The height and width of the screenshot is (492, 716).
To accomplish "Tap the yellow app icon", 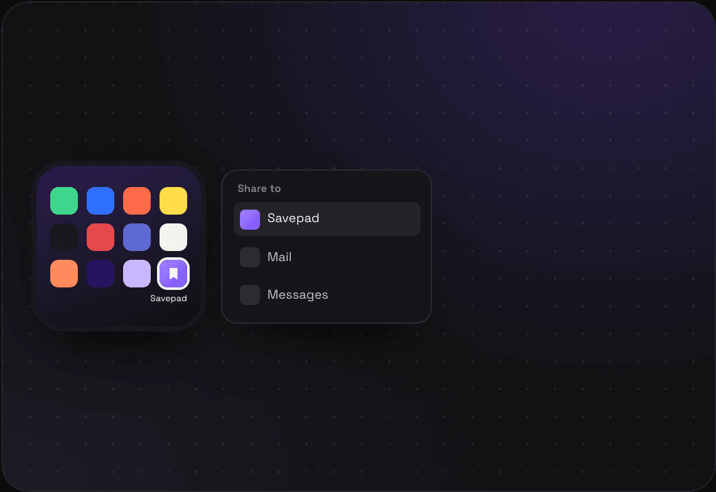I will click(173, 200).
